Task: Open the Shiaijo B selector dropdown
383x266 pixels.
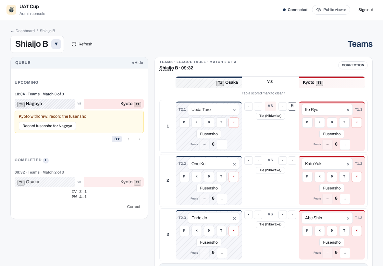Action: click(56, 44)
